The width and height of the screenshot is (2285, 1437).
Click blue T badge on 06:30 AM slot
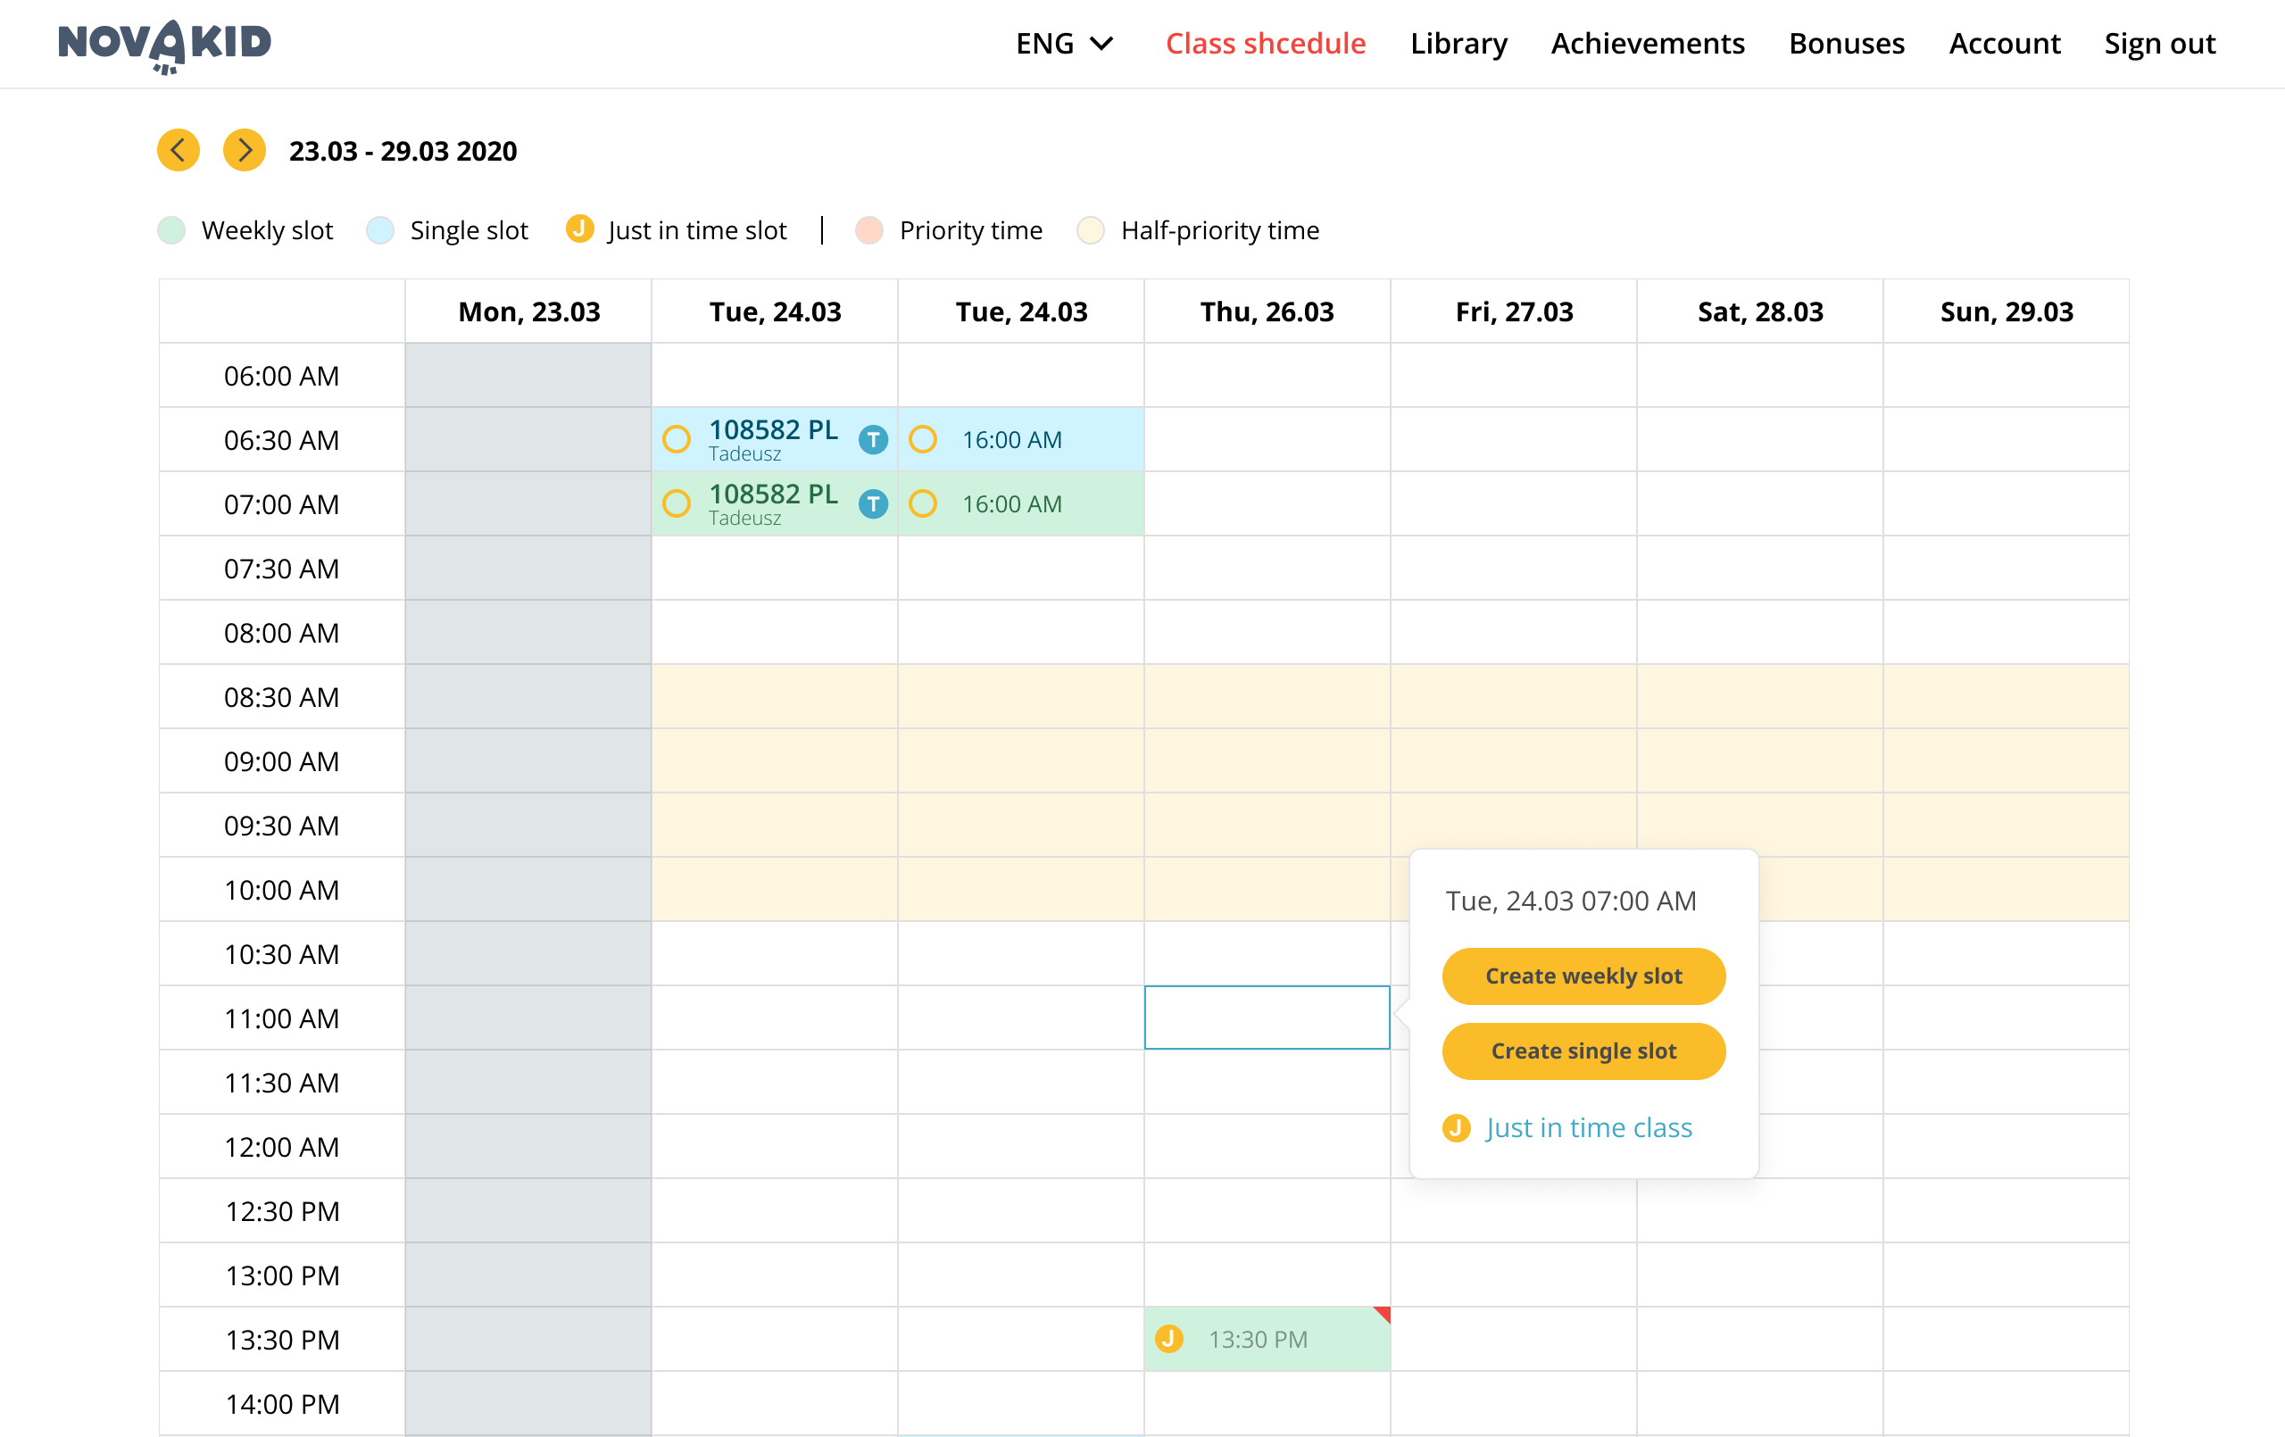[873, 439]
